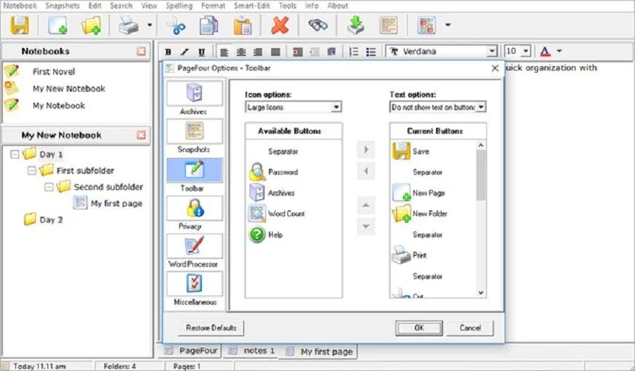Click the Save icon in main toolbar
The height and width of the screenshot is (371, 635).
pos(20,25)
